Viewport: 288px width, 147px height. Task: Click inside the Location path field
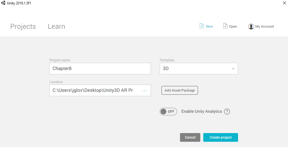point(93,90)
